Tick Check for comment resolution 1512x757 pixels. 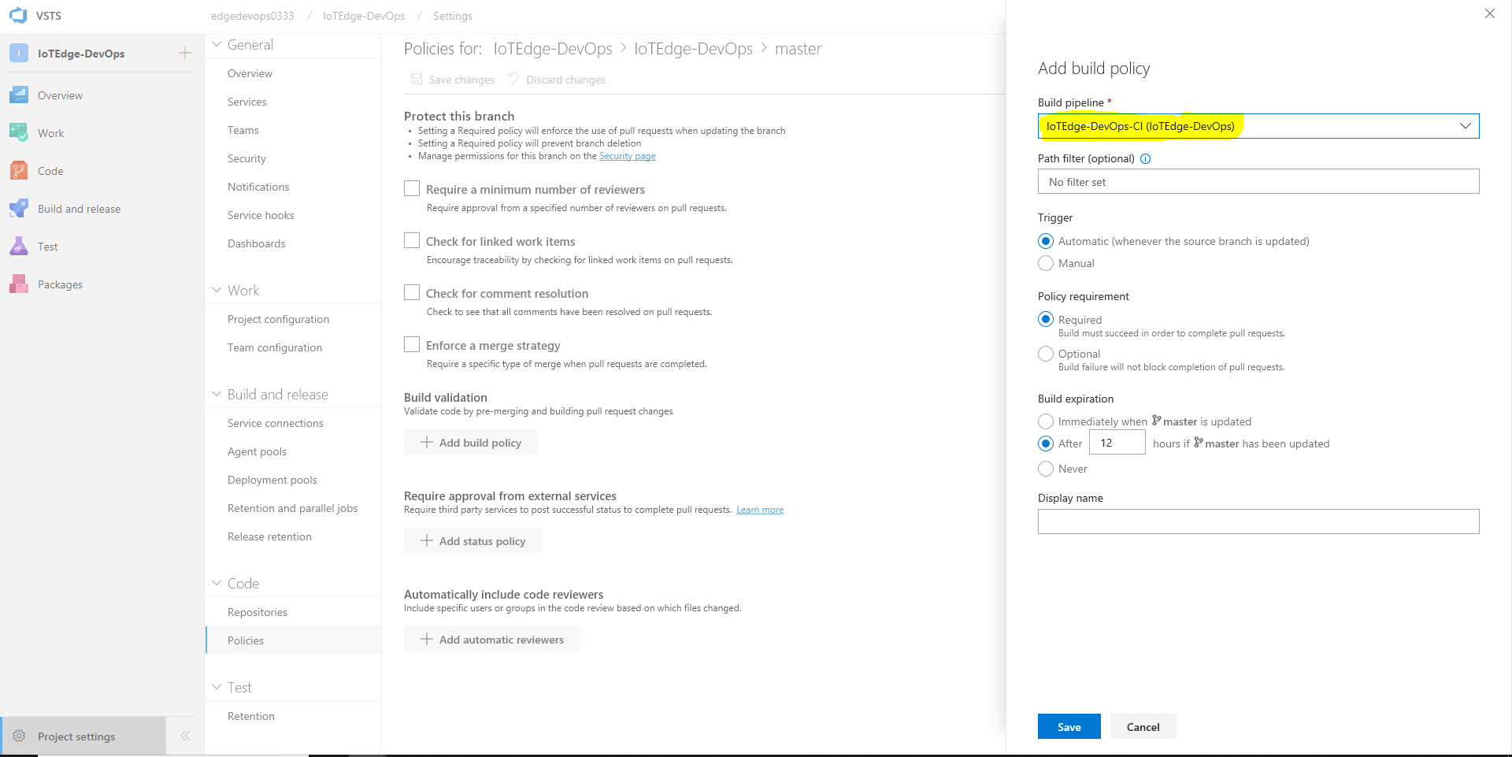click(x=412, y=292)
